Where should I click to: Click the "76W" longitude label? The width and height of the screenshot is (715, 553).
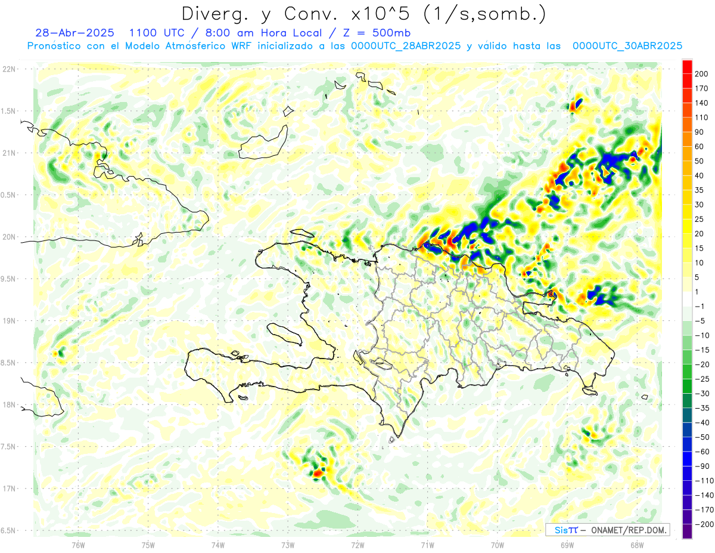click(78, 545)
